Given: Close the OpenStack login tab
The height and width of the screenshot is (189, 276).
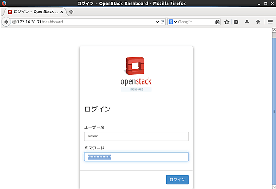Looking at the screenshot, I should [62, 12].
